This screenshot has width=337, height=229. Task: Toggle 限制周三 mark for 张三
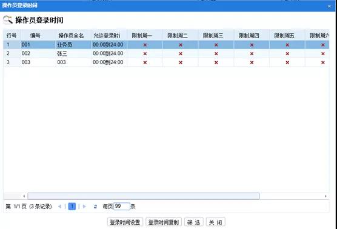tap(216, 54)
